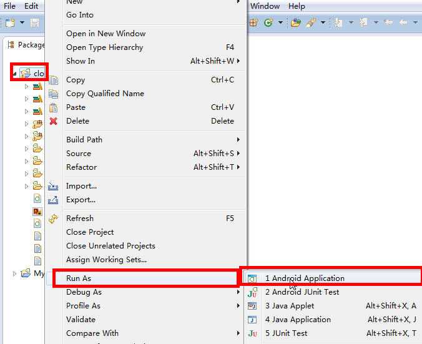This screenshot has height=344, width=422.
Task: Select the clo project in the tree
Action: 32,73
